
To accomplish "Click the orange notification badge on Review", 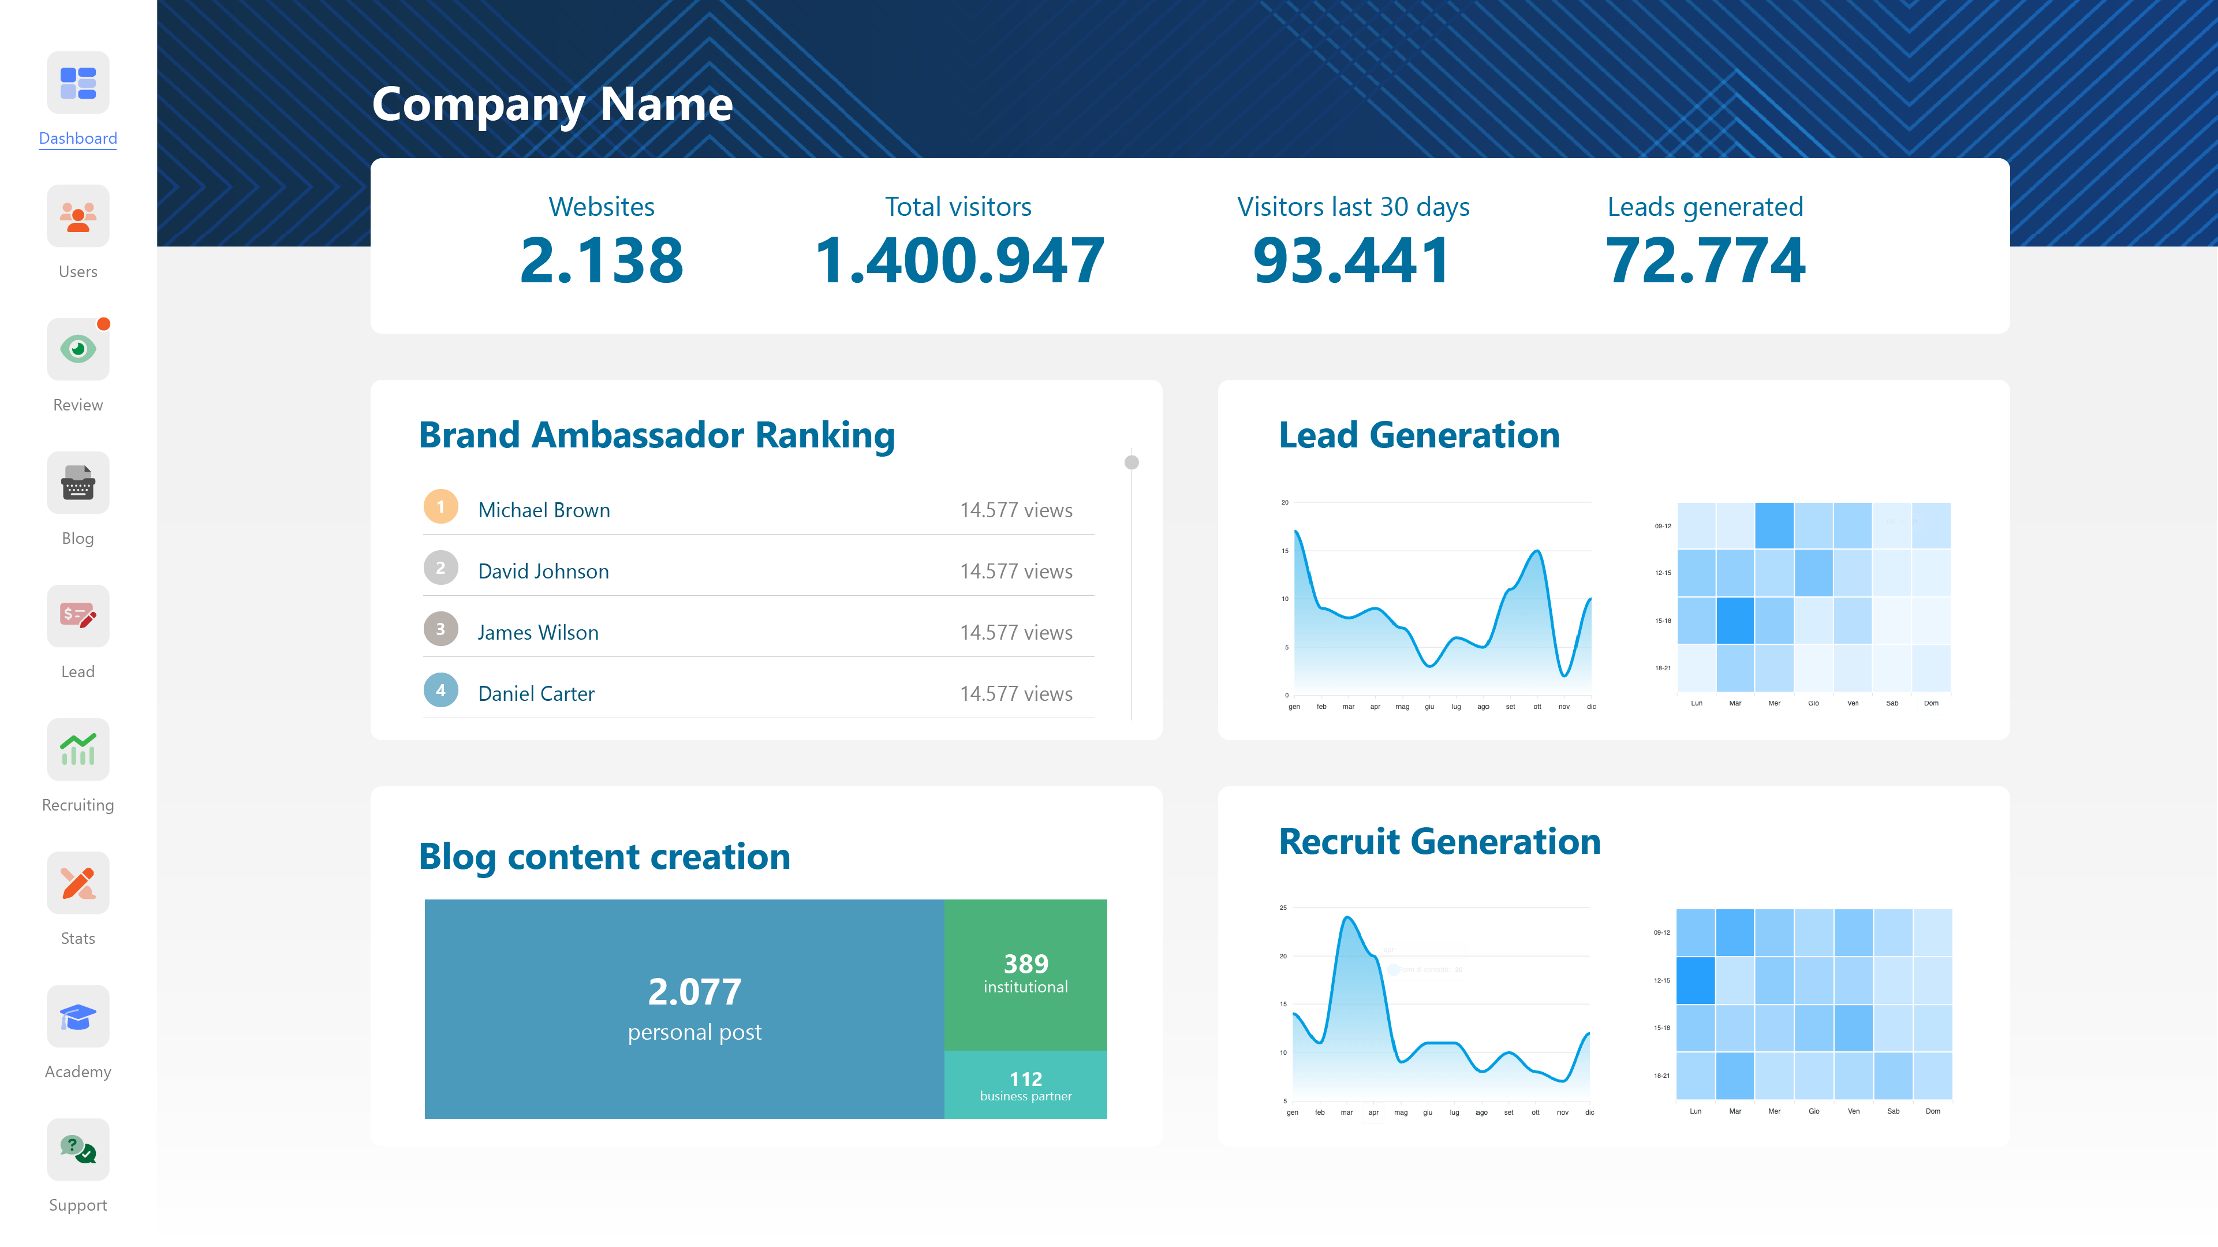I will [x=104, y=324].
